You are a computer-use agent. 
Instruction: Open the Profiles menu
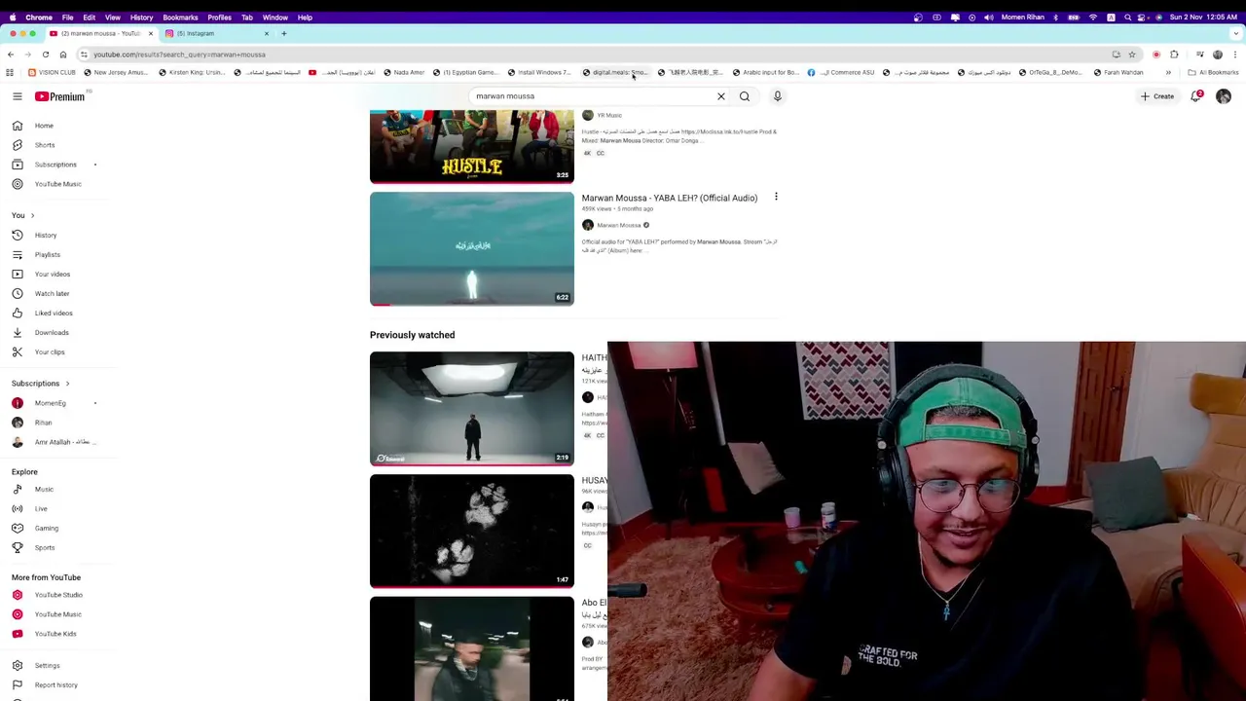click(x=219, y=18)
